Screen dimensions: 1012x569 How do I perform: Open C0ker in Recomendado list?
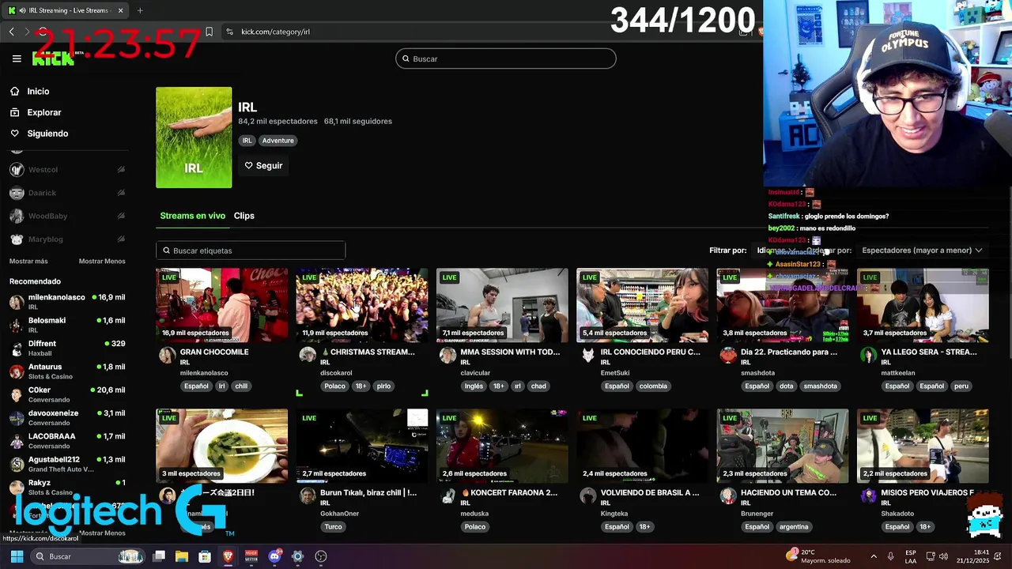(x=67, y=394)
